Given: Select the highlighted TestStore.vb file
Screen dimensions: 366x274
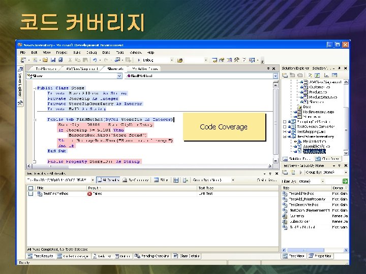Looking at the screenshot, I should [314, 152].
